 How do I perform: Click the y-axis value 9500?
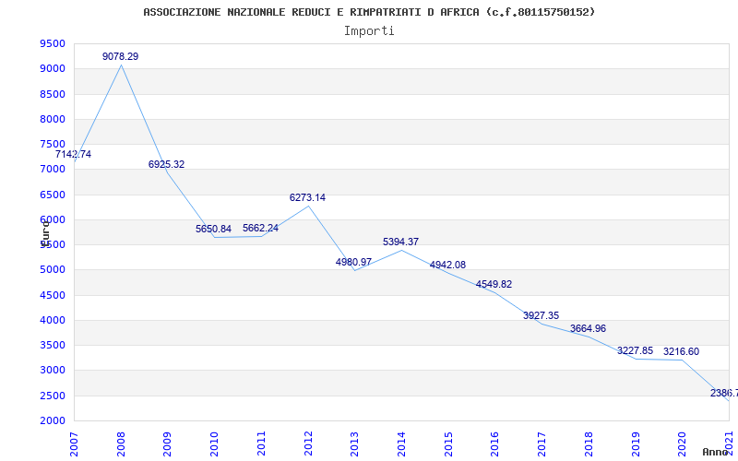click(x=53, y=43)
